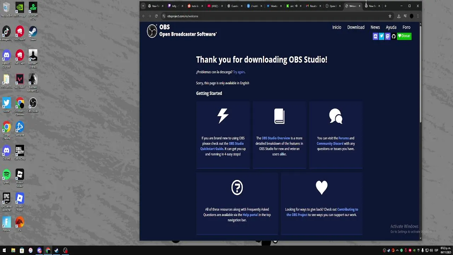Click the Chrome profile avatar
This screenshot has height=255, width=453.
click(x=412, y=16)
